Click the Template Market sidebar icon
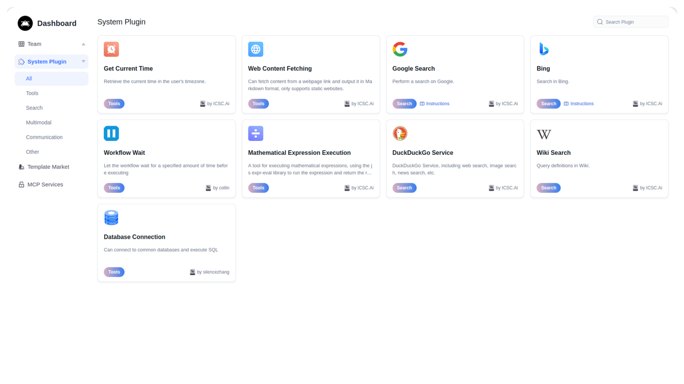 pos(21,167)
